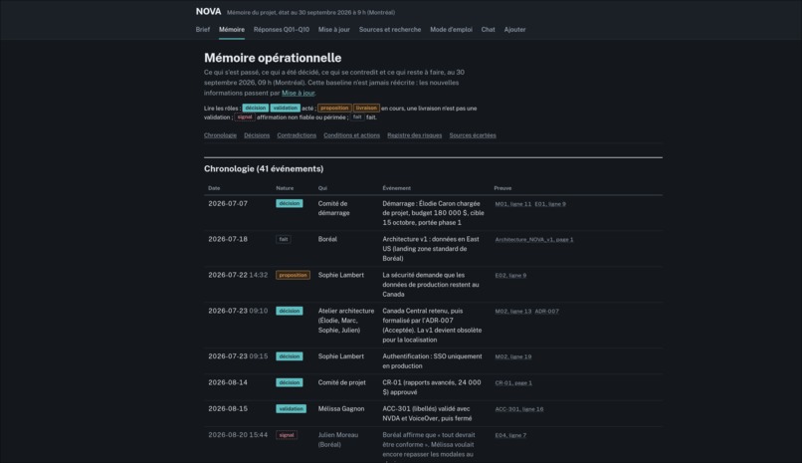Select date cell '2026-07-18'

pyautogui.click(x=228, y=239)
